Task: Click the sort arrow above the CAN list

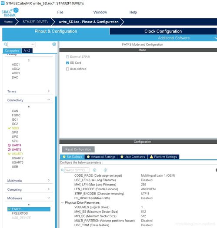Action: click(29, 107)
